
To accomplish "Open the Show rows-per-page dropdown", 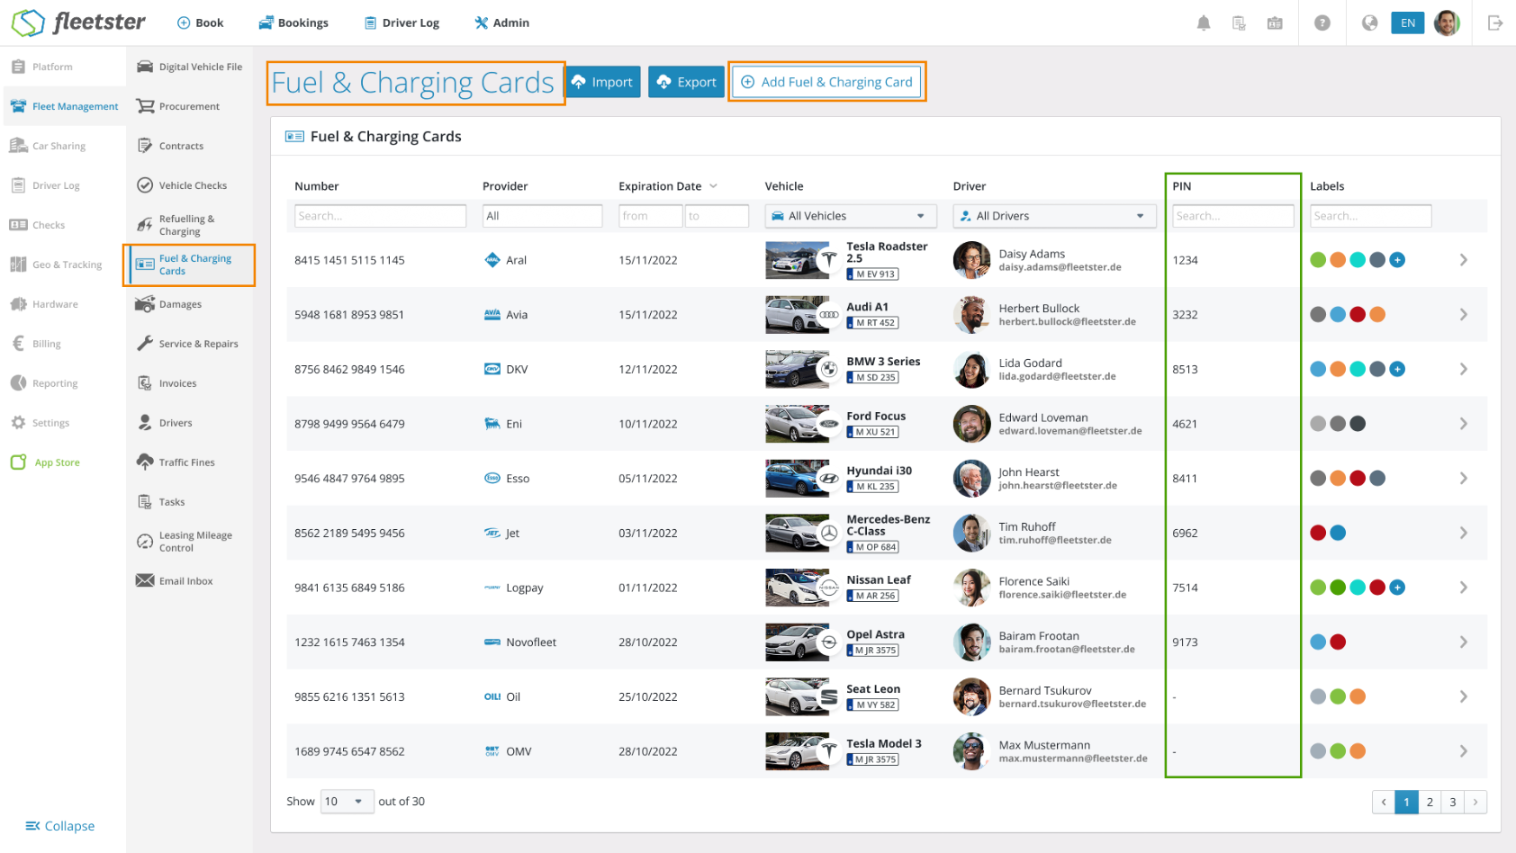I will pyautogui.click(x=347, y=802).
